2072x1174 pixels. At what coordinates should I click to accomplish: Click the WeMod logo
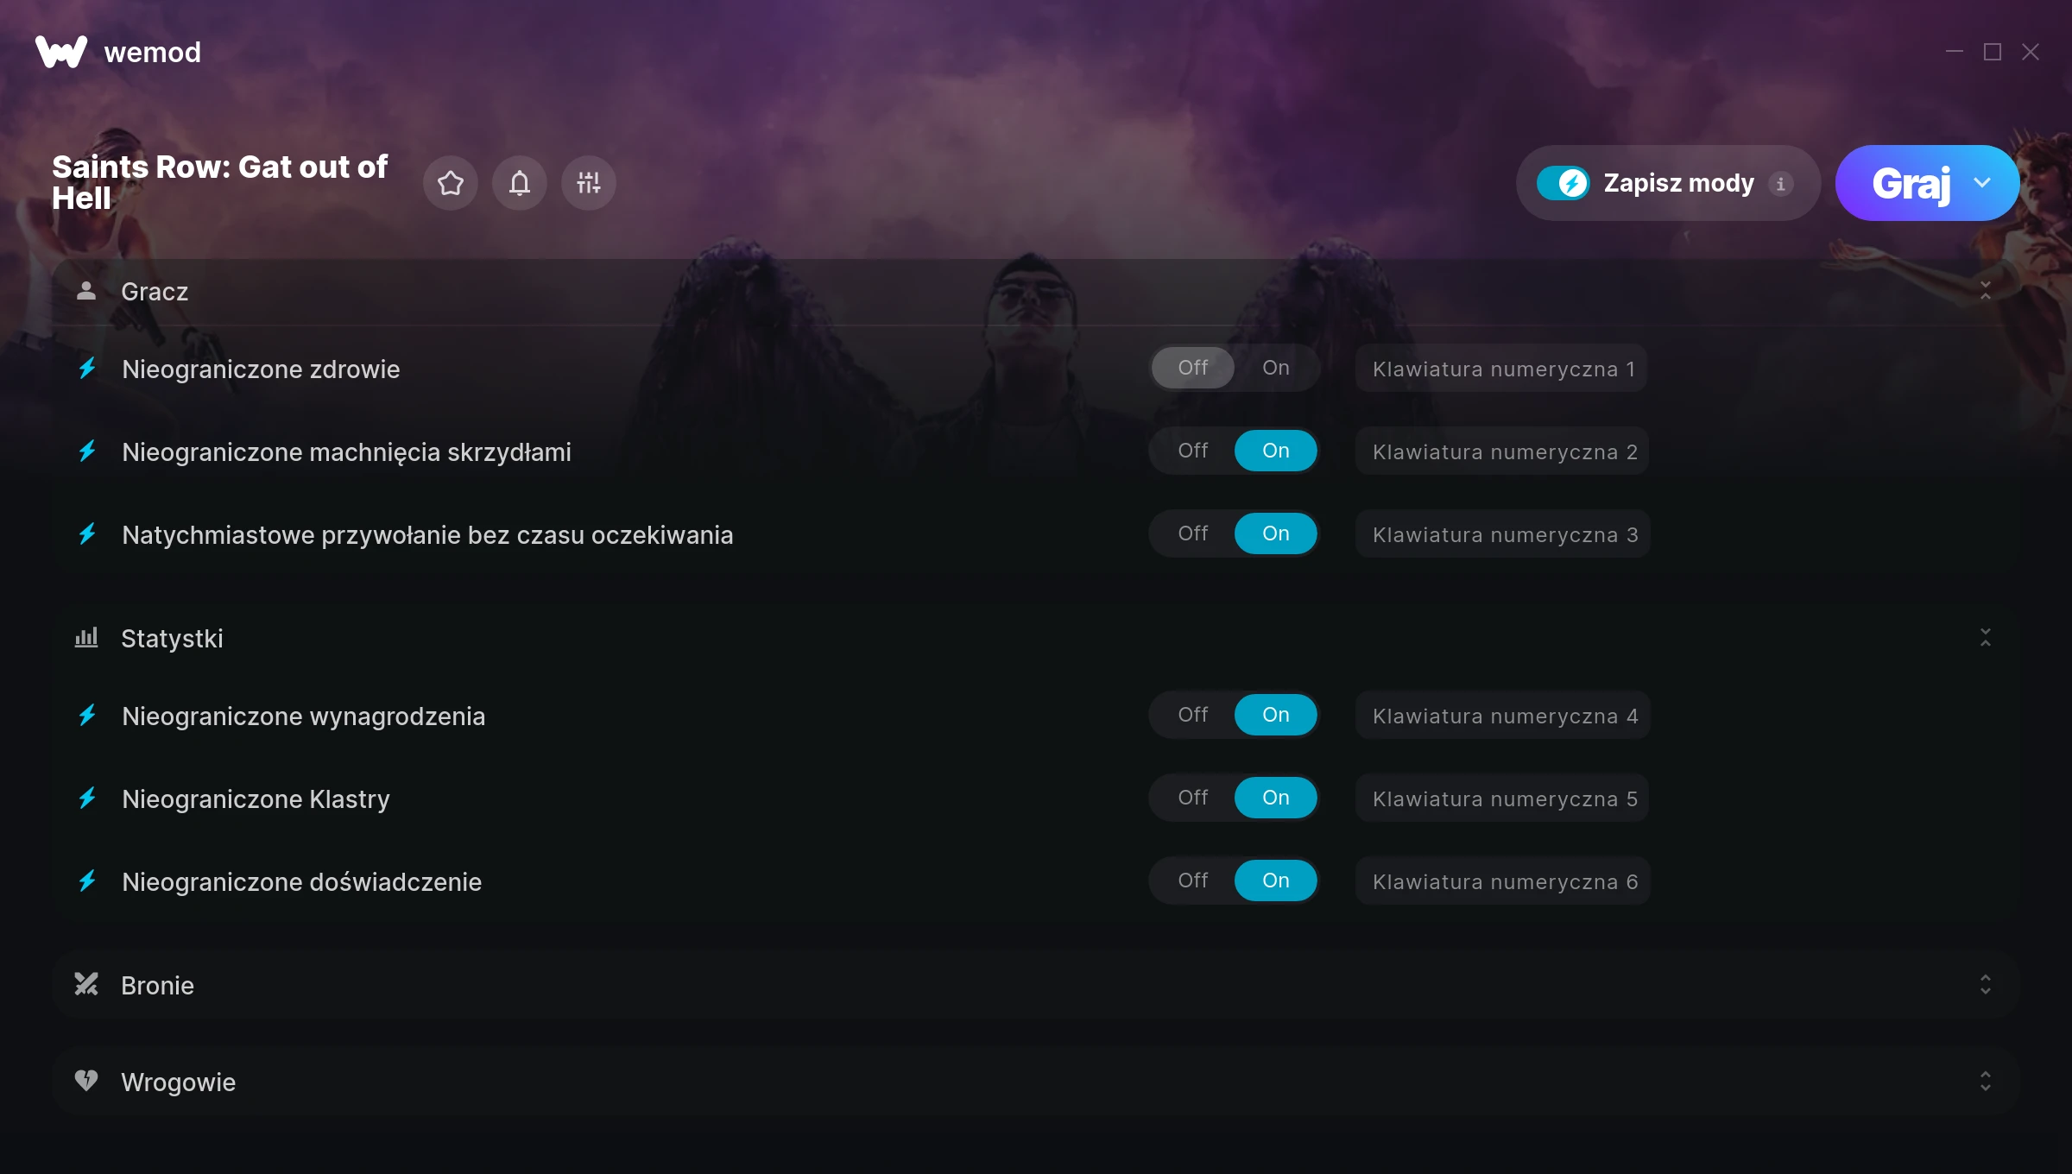coord(61,52)
